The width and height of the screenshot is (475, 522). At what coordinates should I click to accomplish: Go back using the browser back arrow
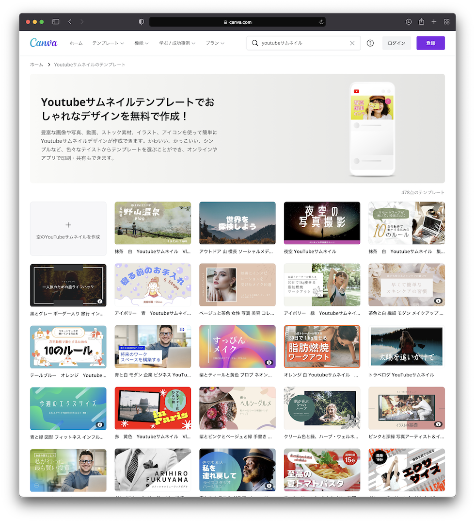[70, 21]
